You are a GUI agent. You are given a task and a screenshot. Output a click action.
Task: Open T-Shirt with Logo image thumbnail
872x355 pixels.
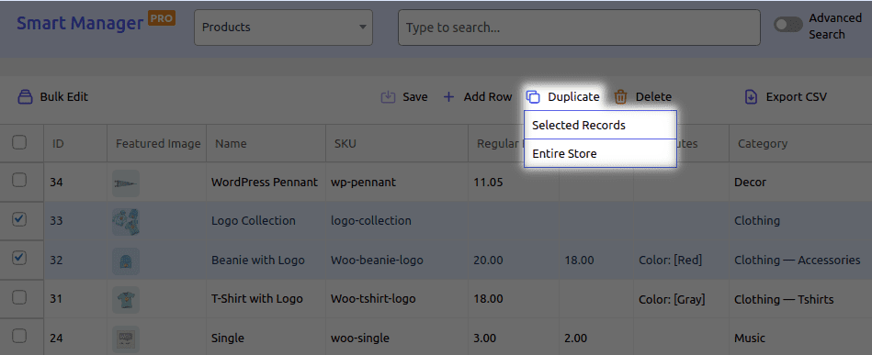click(126, 300)
